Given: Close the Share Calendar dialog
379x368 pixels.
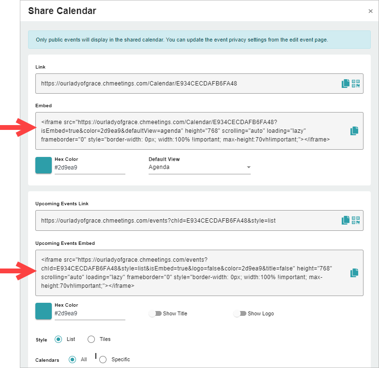Looking at the screenshot, I should pyautogui.click(x=370, y=11).
